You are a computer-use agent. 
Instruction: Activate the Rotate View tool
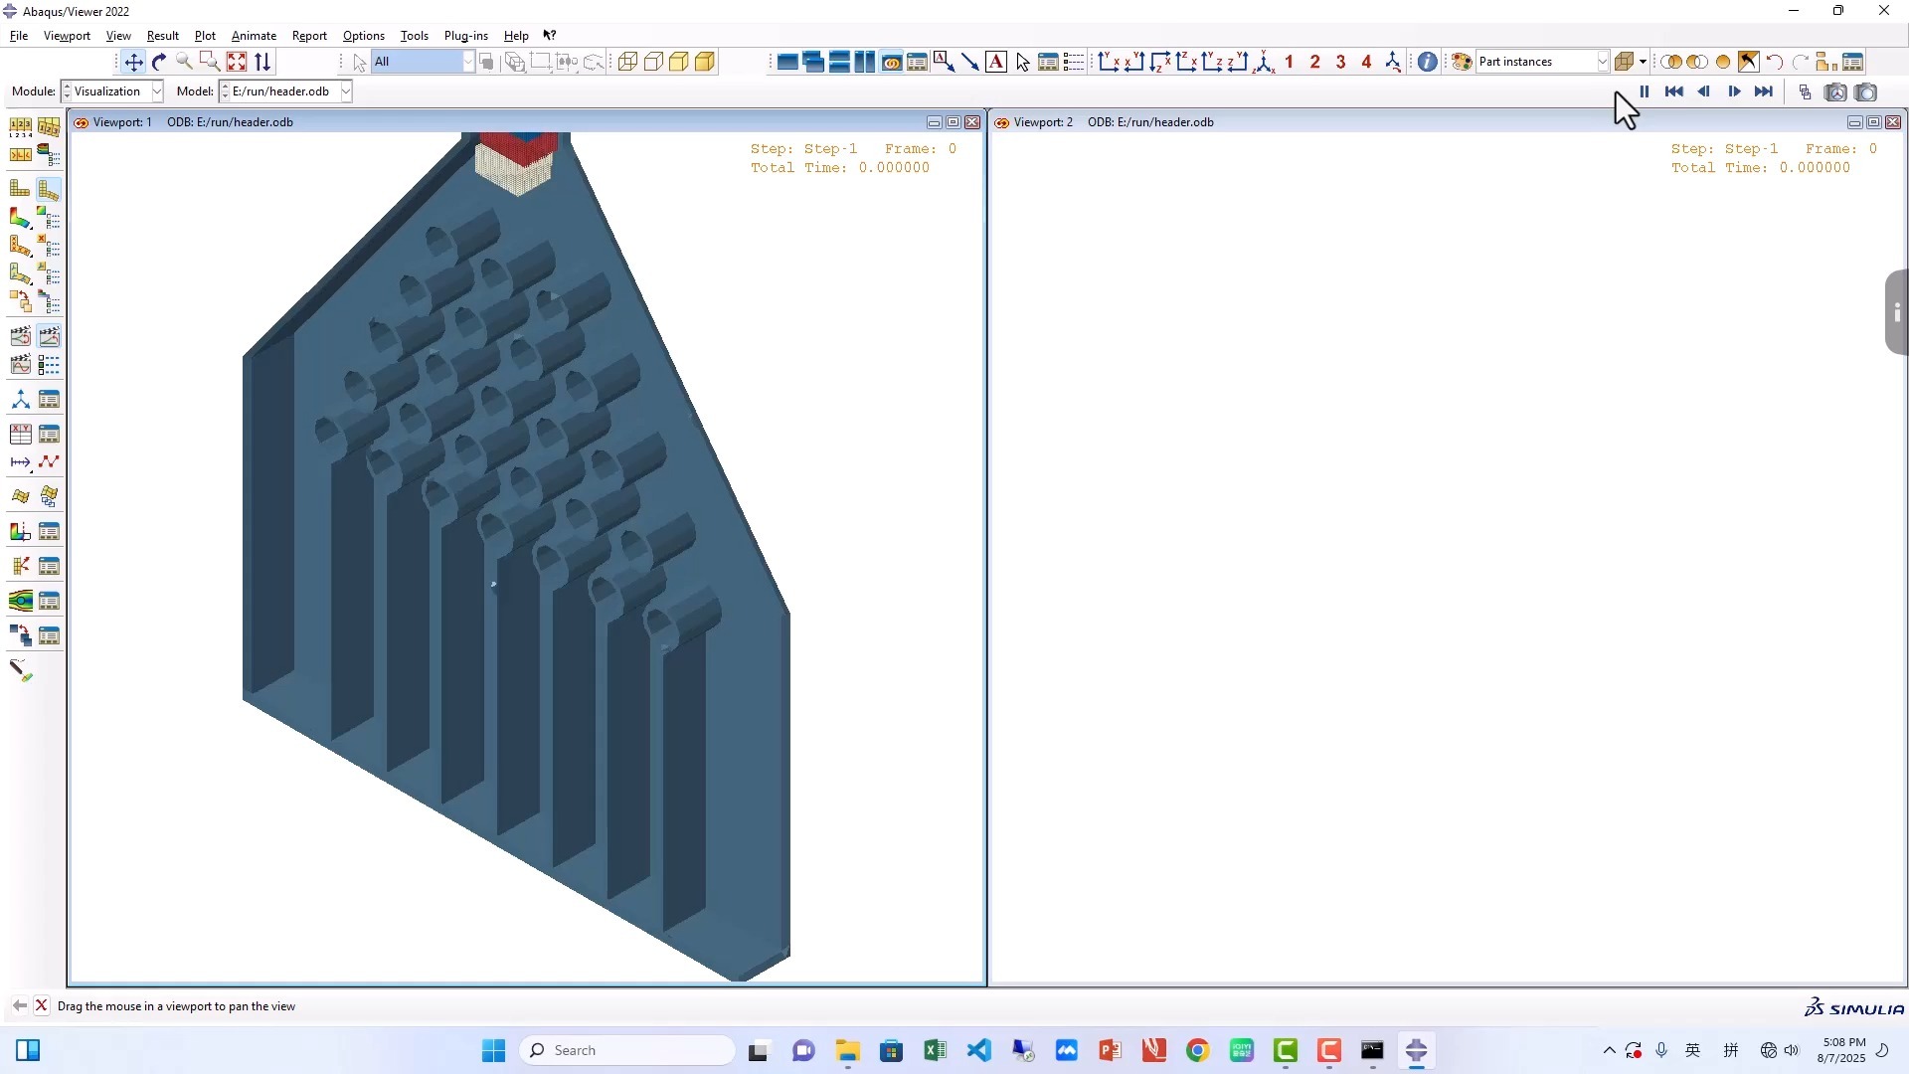[x=159, y=61]
